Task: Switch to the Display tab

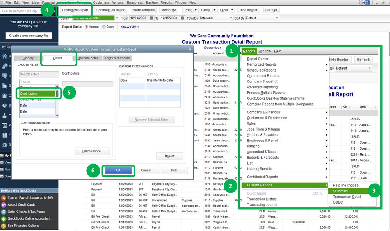Action: (28, 58)
